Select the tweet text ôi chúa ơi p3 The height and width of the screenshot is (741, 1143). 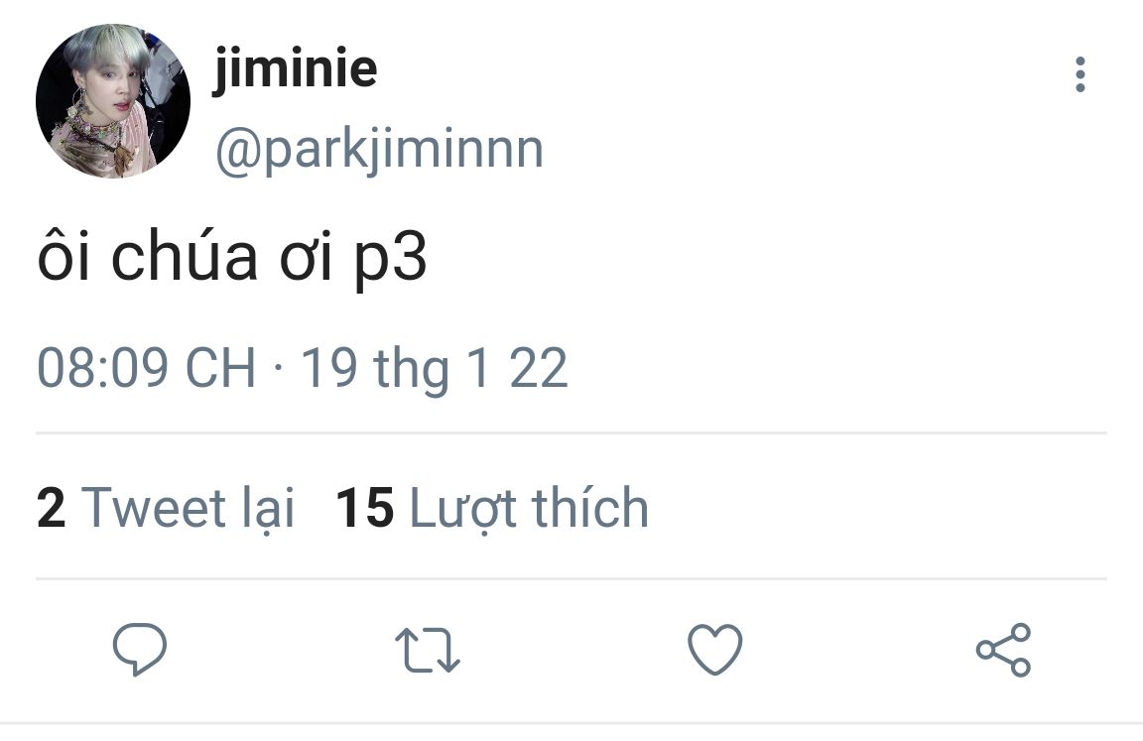tap(232, 258)
